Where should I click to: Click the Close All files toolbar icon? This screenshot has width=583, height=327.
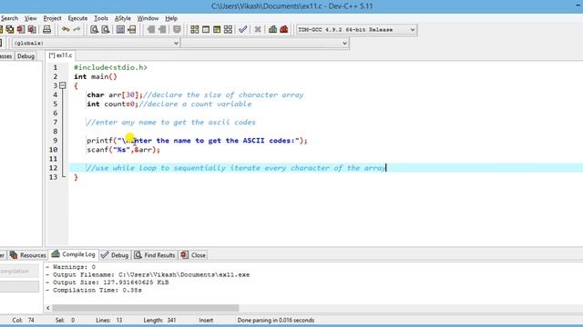click(32, 30)
